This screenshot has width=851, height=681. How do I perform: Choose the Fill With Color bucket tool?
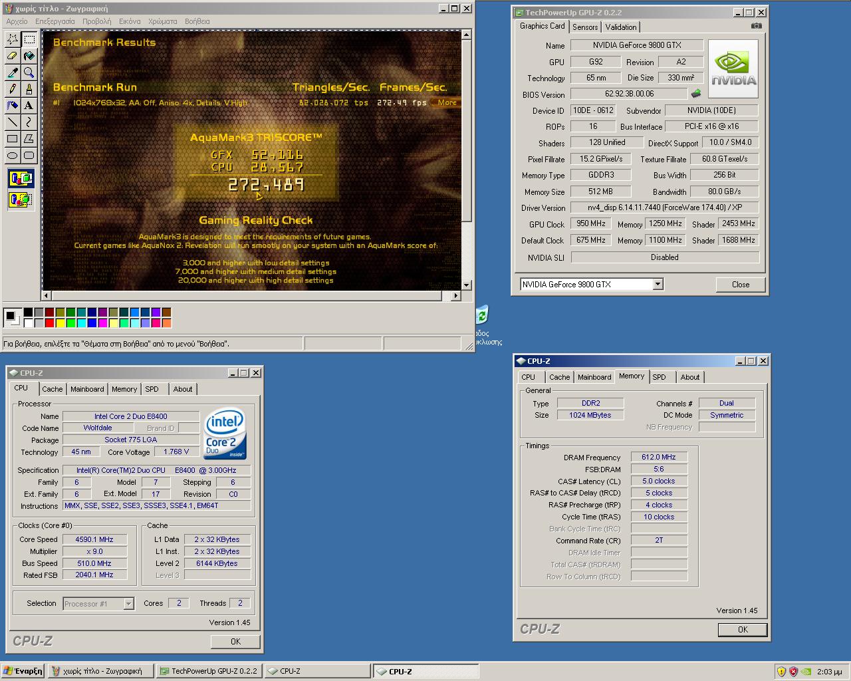click(x=29, y=56)
